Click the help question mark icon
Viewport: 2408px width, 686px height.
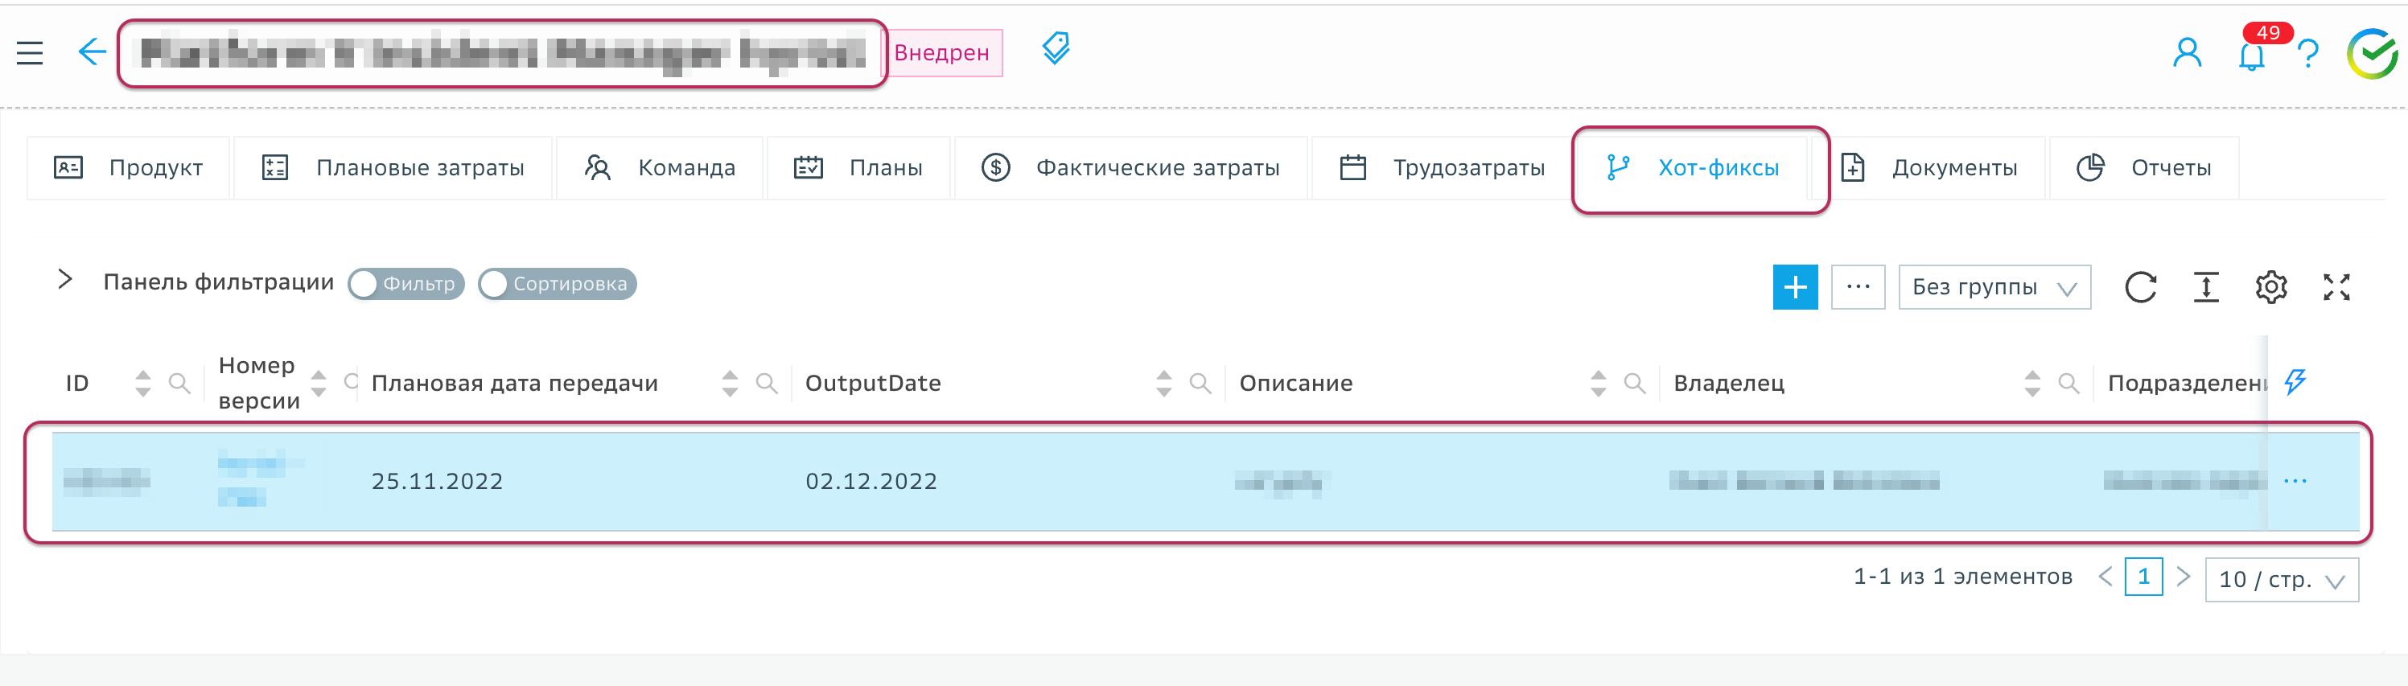2307,55
